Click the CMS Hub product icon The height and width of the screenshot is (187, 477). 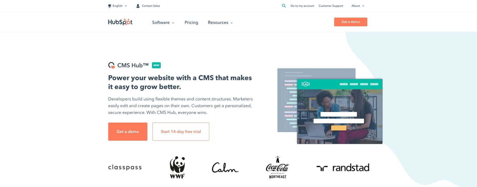point(111,65)
